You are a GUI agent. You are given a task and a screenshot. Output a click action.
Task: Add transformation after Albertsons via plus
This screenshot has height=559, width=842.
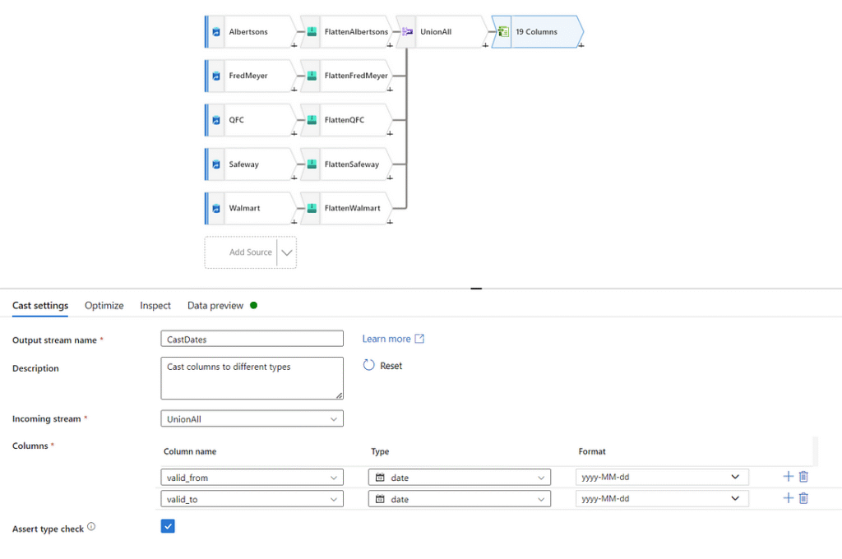pyautogui.click(x=294, y=45)
